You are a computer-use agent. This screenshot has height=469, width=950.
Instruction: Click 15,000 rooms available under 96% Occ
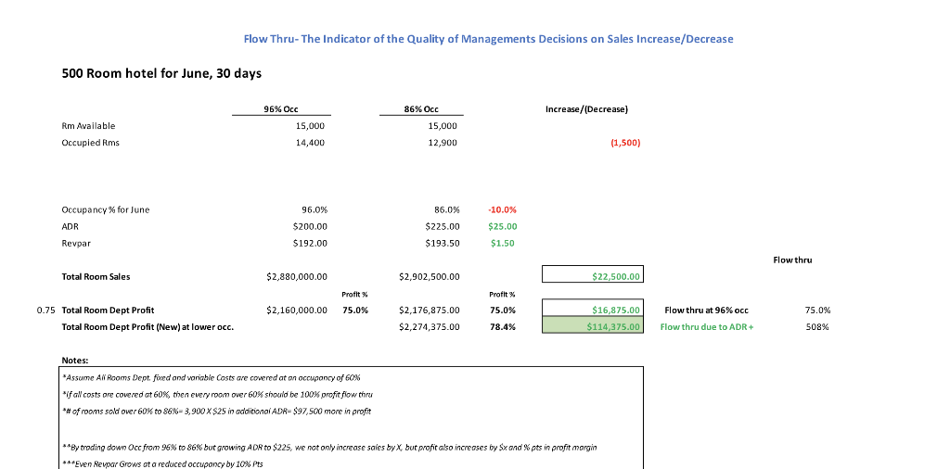[310, 126]
